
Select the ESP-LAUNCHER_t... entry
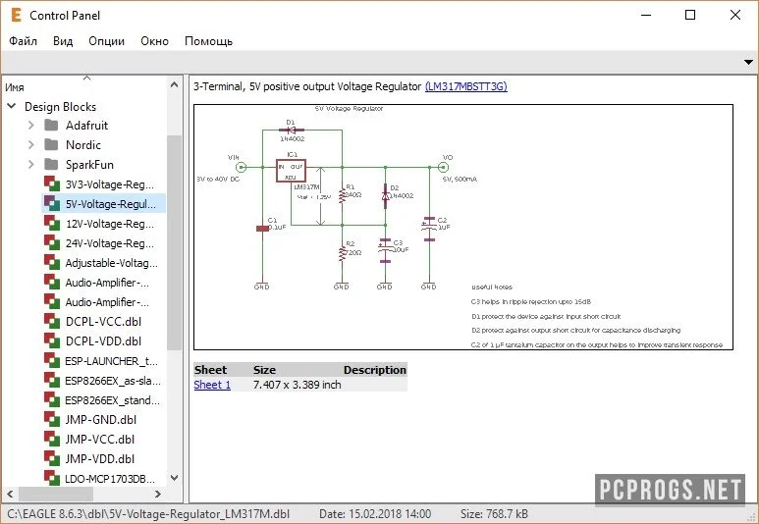pyautogui.click(x=111, y=361)
